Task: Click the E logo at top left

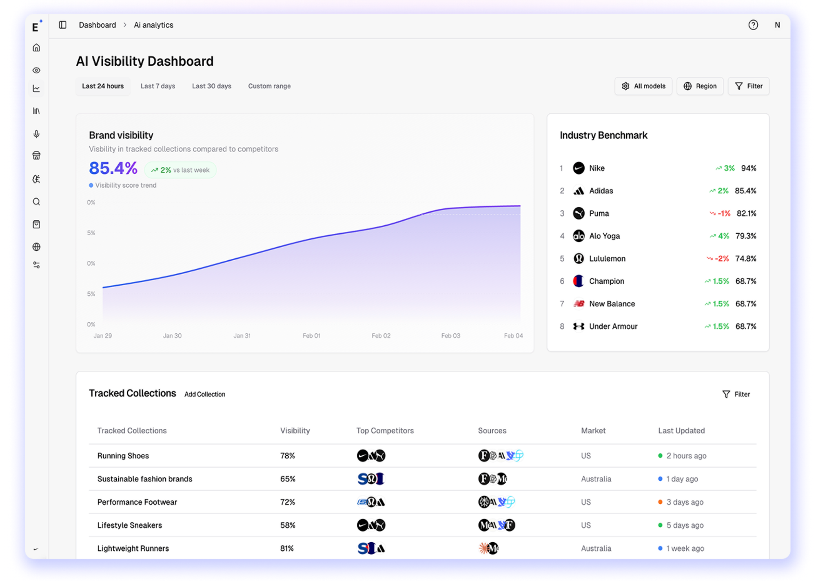Action: coord(37,26)
